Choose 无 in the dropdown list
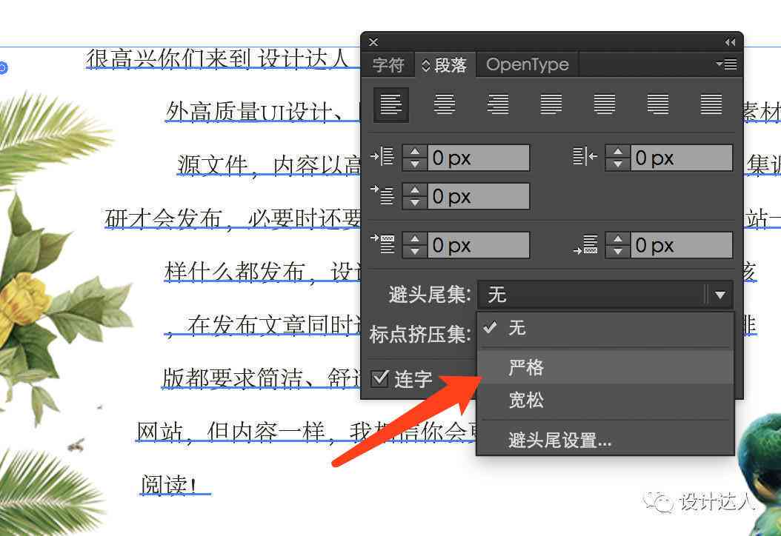Screen dimensions: 781x536 605,328
